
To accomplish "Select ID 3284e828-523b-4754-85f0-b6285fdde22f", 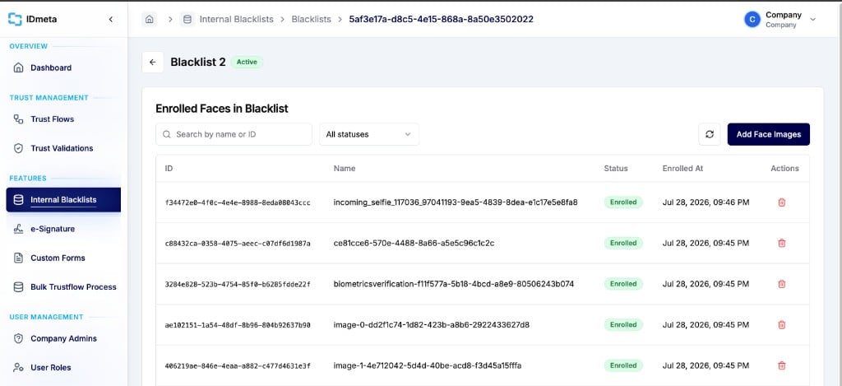I will 238,284.
